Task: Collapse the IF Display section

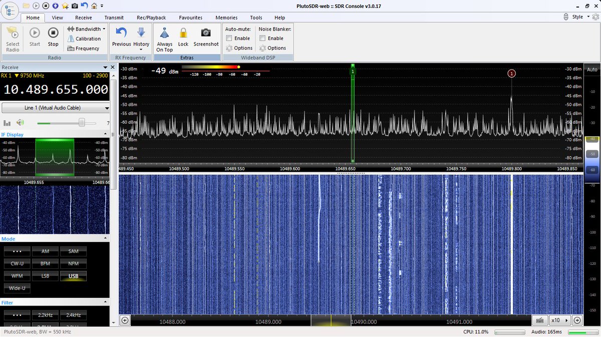Action: click(x=106, y=135)
